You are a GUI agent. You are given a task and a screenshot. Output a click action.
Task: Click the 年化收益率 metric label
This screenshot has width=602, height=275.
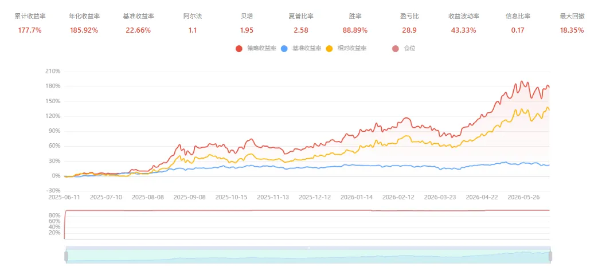coord(84,17)
